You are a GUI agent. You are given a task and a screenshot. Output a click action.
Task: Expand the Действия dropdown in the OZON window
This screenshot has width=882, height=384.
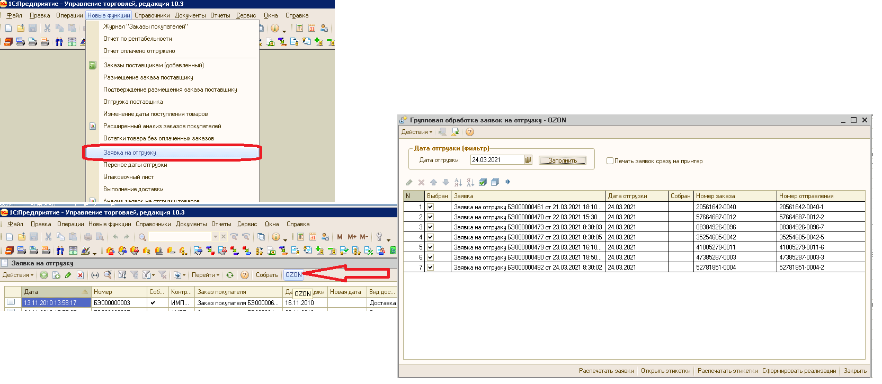coord(417,132)
